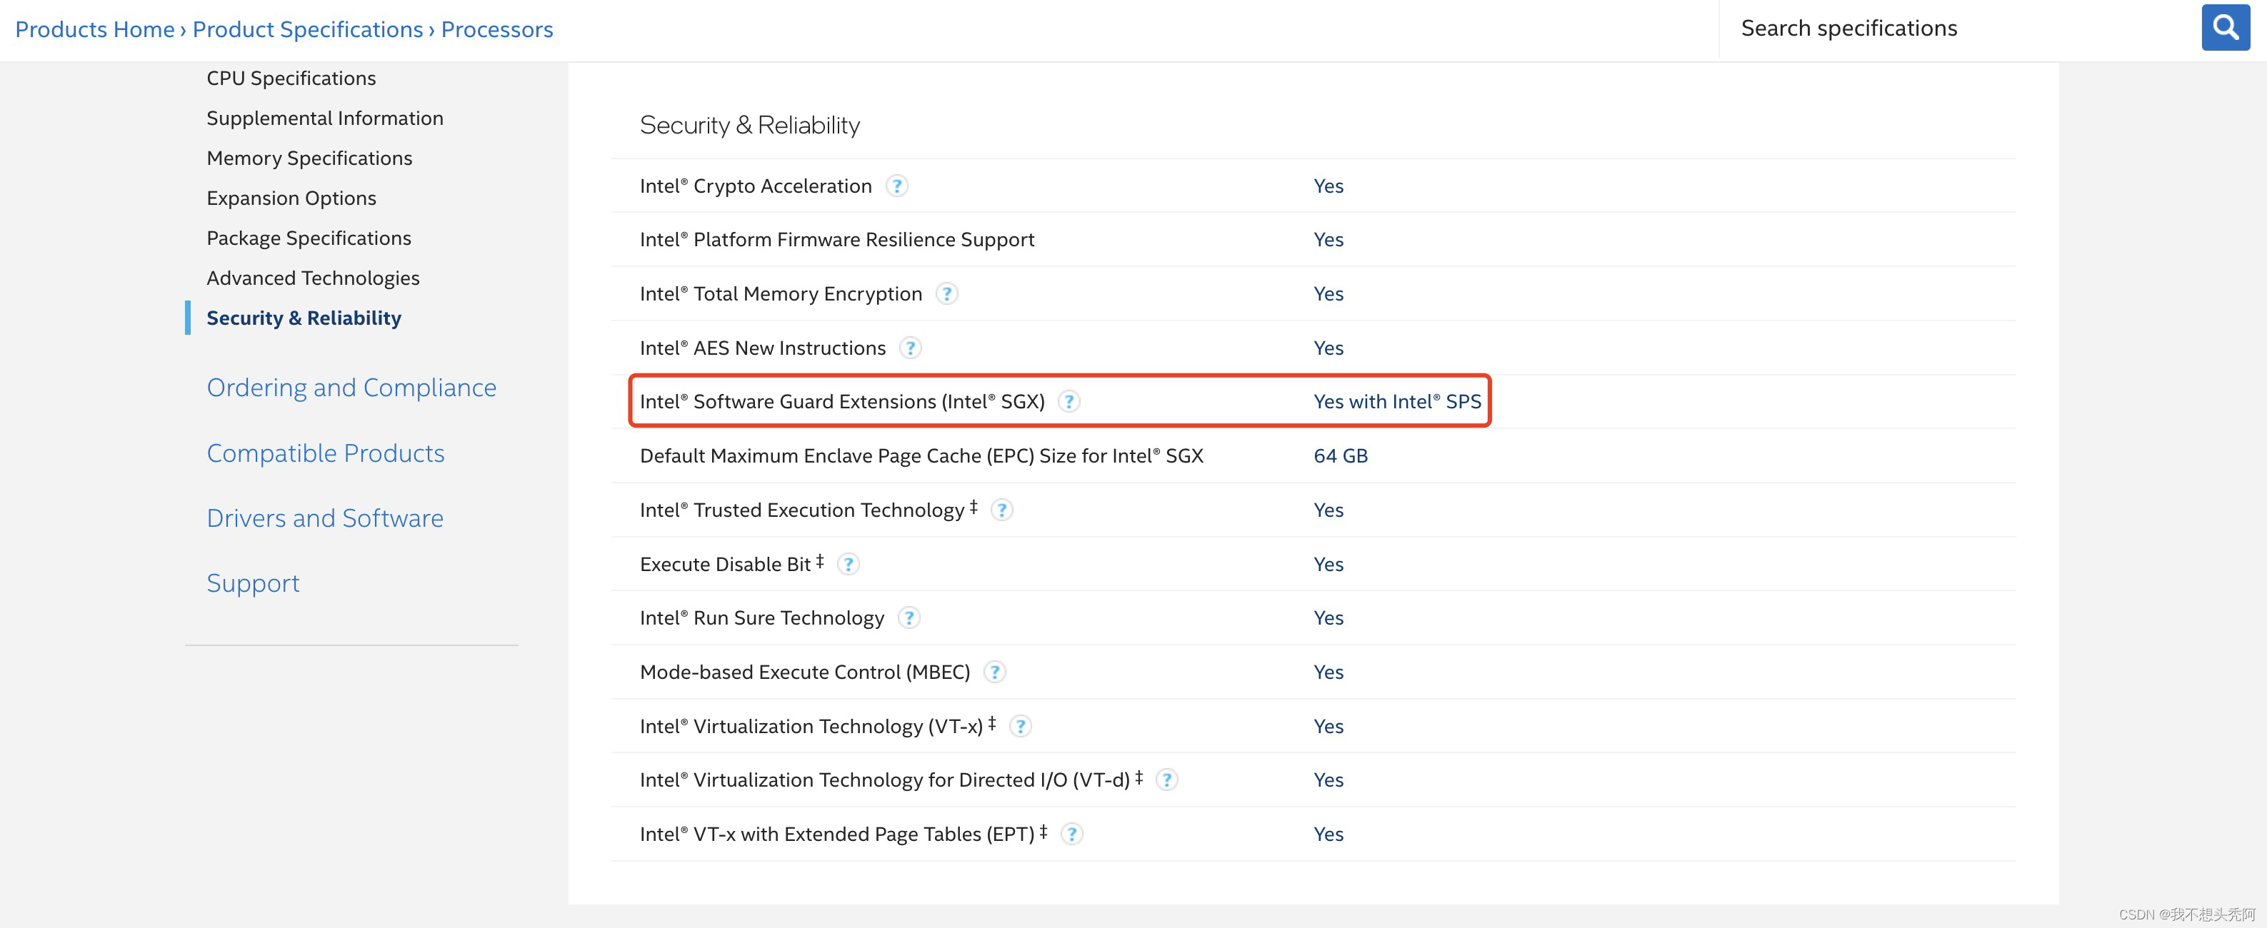
Task: Open Products Home breadcrumb link
Action: tap(94, 29)
